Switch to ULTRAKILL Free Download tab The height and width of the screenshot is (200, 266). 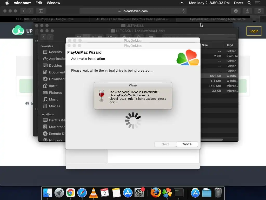click(133, 19)
